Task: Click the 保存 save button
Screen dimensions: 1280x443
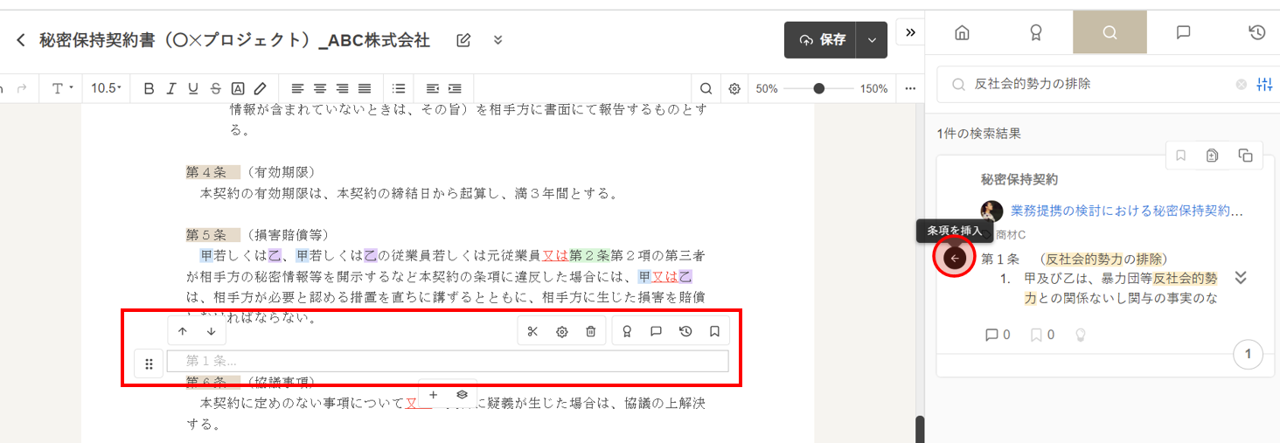Action: (822, 40)
